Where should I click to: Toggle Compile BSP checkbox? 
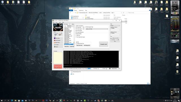click(76, 27)
